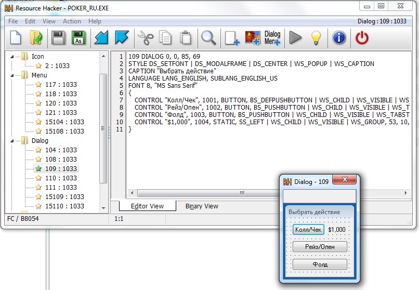Image resolution: width=419 pixels, height=290 pixels.
Task: Click the first blue arrow import icon
Action: 101,37
